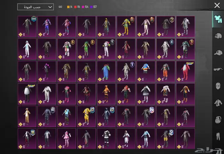The image size is (224, 154).
Task: Expand the sort-by-quality dropdown
Action: (35, 7)
